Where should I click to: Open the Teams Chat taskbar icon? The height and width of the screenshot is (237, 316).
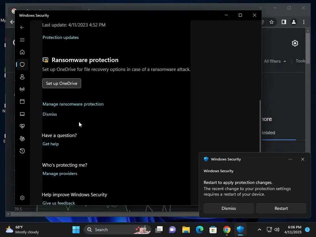[172, 230]
